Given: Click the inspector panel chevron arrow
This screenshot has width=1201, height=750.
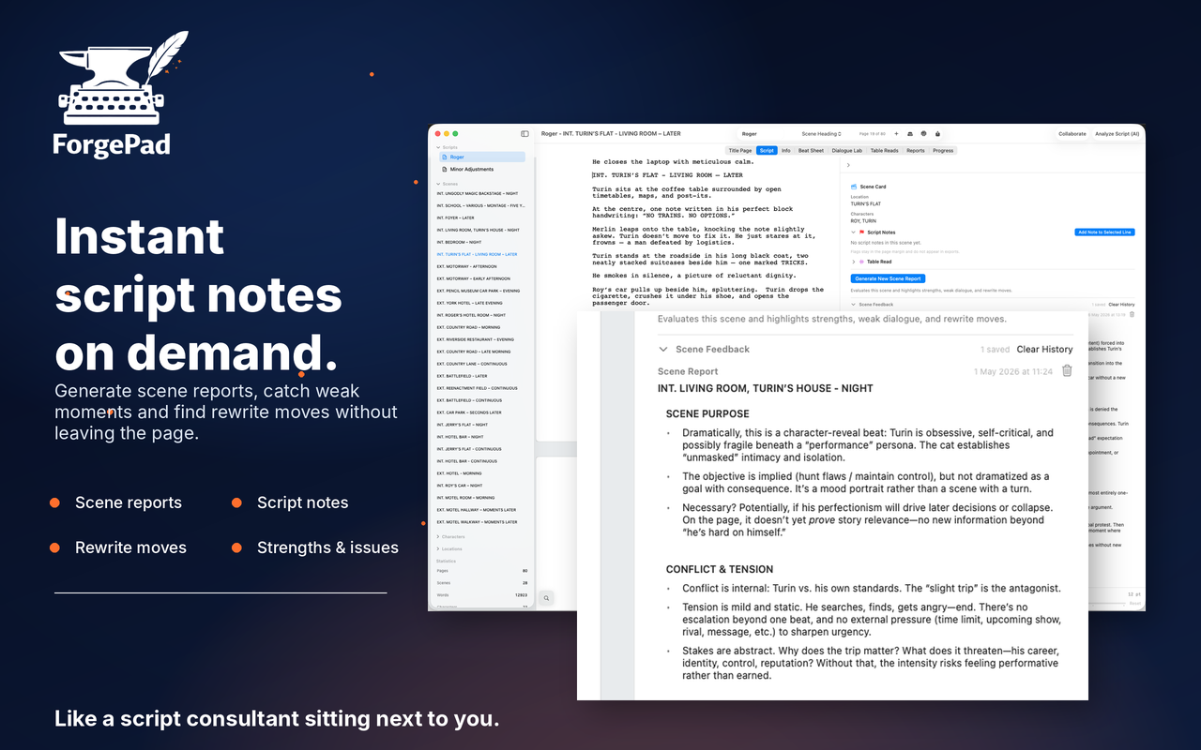Looking at the screenshot, I should (848, 165).
